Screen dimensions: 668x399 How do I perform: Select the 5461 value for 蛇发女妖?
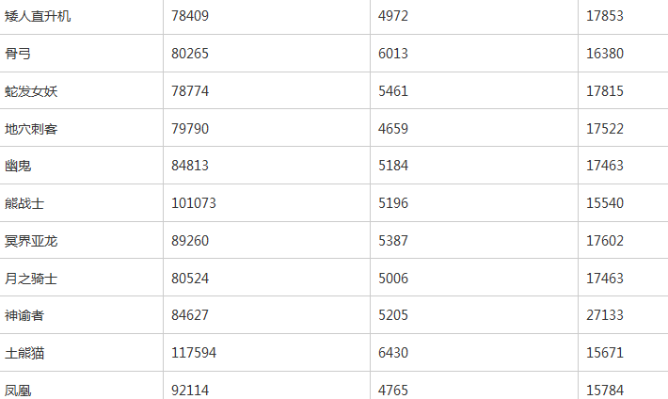pos(392,90)
